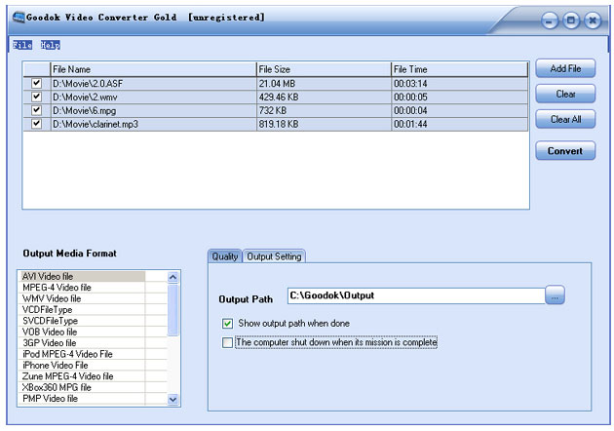Select Zune MPEG-4 Video file format
This screenshot has height=431, width=614.
point(82,376)
